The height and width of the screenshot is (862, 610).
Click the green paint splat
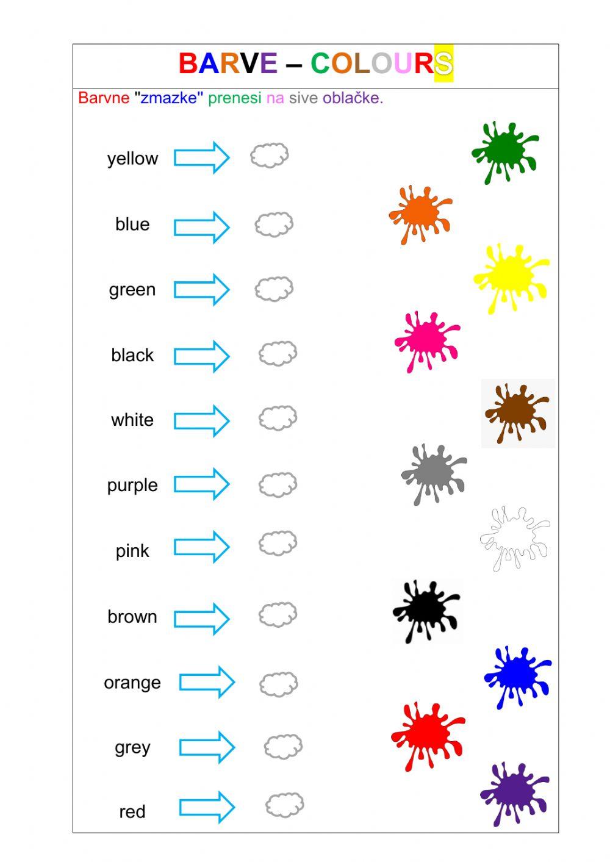[x=504, y=151]
